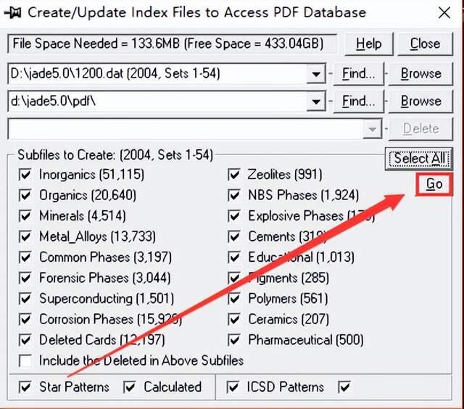This screenshot has width=464, height=409.
Task: Uncheck the Pharmaceutical (500) subfile
Action: pos(234,340)
